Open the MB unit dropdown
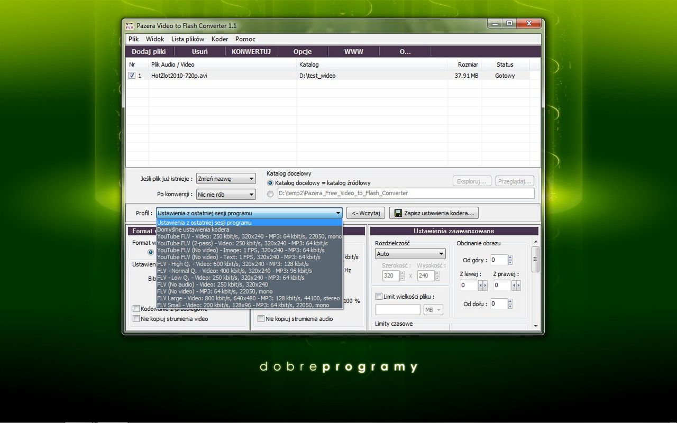This screenshot has height=423, width=677. point(433,310)
